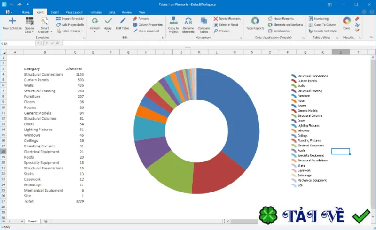
Task: Select the Edit Table pencil icon
Action: pos(123,21)
